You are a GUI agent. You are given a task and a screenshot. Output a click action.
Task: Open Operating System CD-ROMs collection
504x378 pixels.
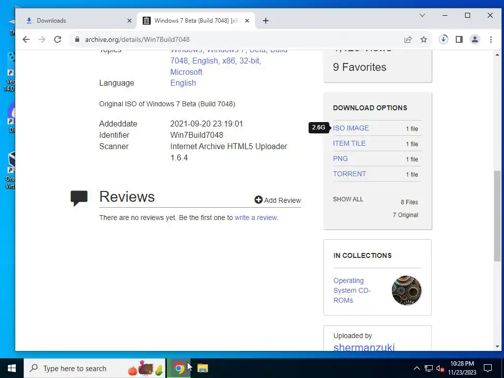(352, 290)
